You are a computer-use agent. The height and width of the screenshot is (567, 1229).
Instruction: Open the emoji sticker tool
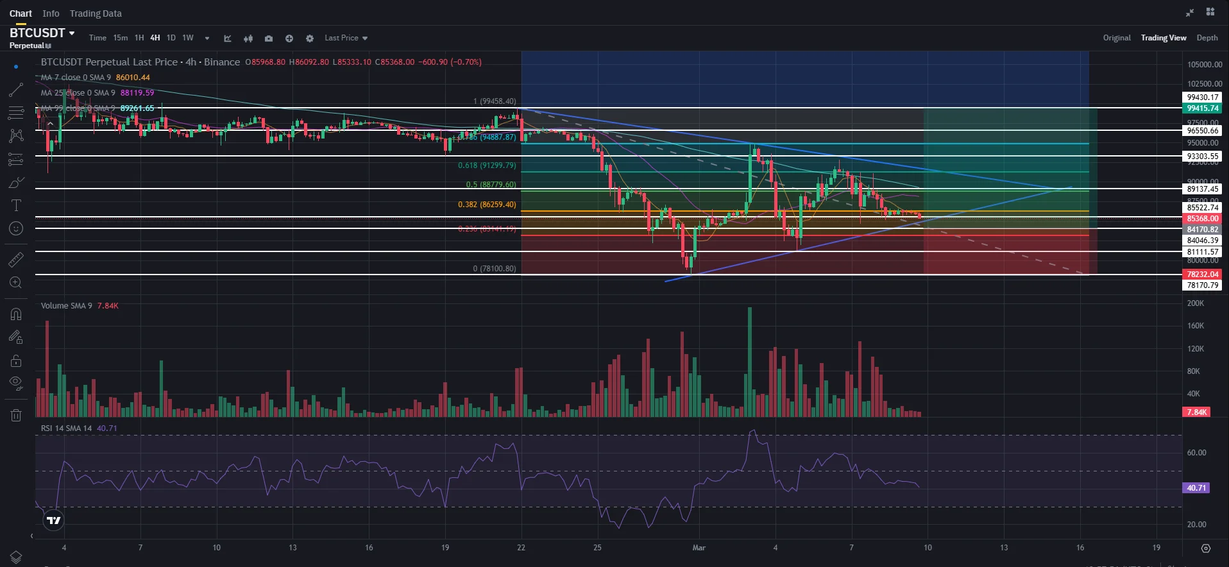click(16, 228)
